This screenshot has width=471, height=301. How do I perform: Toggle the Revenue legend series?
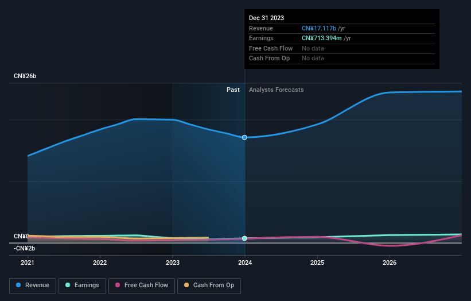point(33,285)
